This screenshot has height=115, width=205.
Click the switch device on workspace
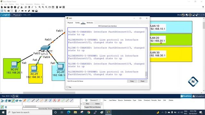tap(45, 48)
